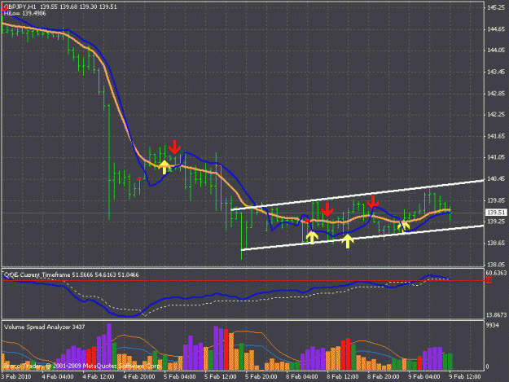Click the 9 Feb 12:00 time label
509x382 pixels.
[x=465, y=376]
